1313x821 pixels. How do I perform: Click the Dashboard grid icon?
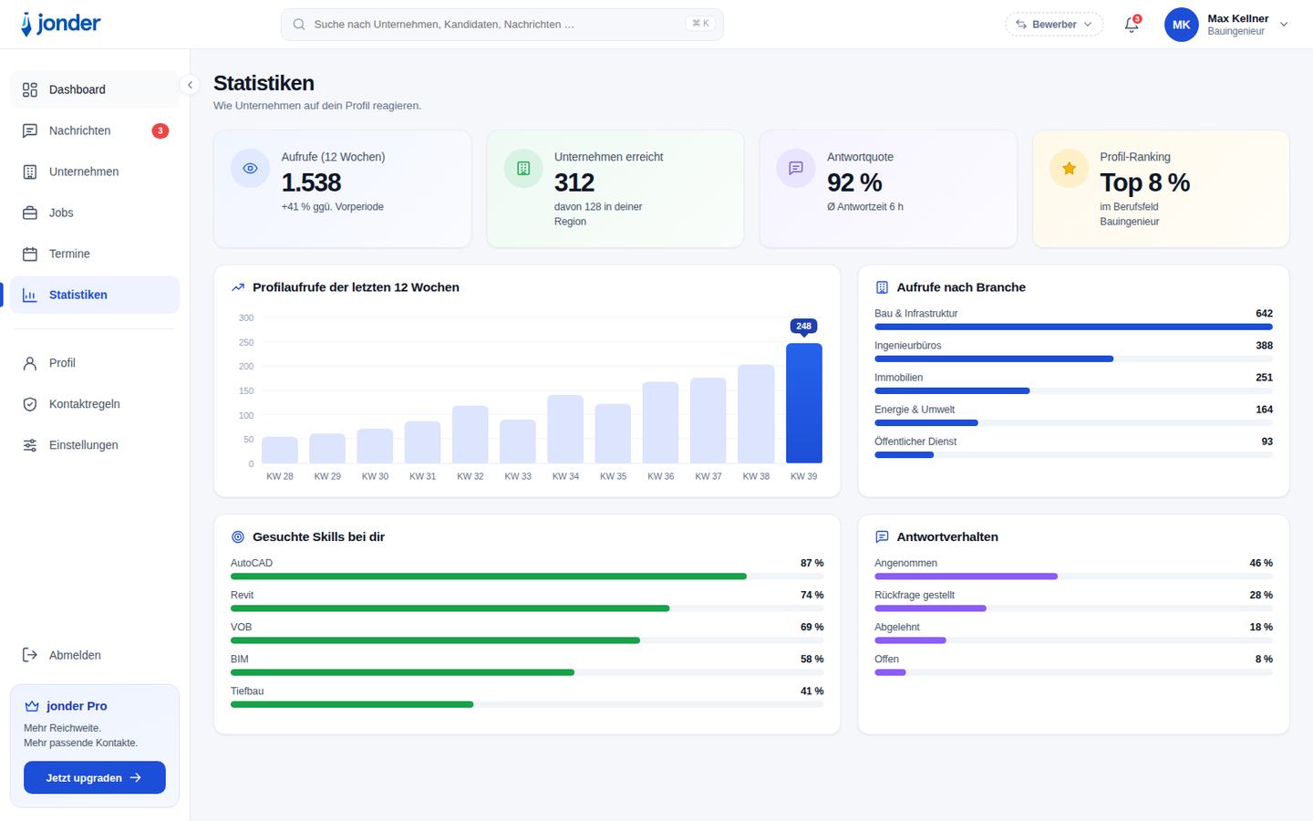click(30, 89)
